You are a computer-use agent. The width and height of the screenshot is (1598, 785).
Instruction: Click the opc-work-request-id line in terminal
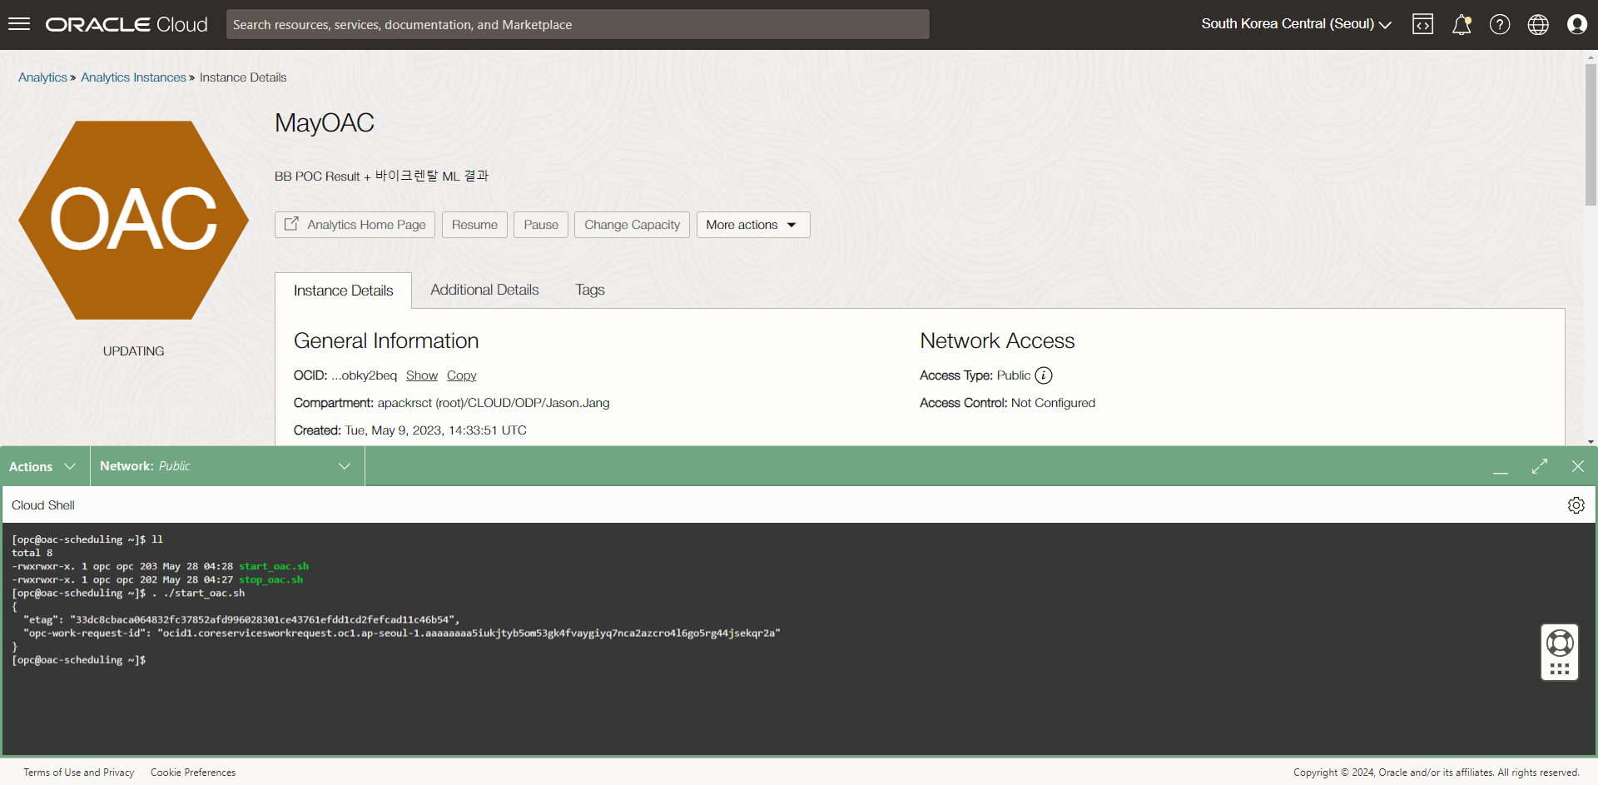(x=402, y=633)
